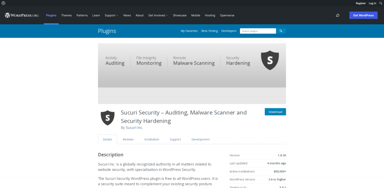Expand the Support dropdown menu
The width and height of the screenshot is (384, 188).
point(111,15)
